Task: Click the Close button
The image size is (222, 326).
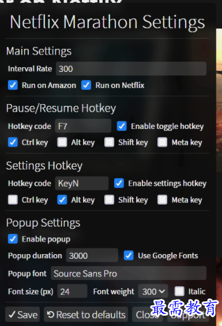Action: coord(148,315)
